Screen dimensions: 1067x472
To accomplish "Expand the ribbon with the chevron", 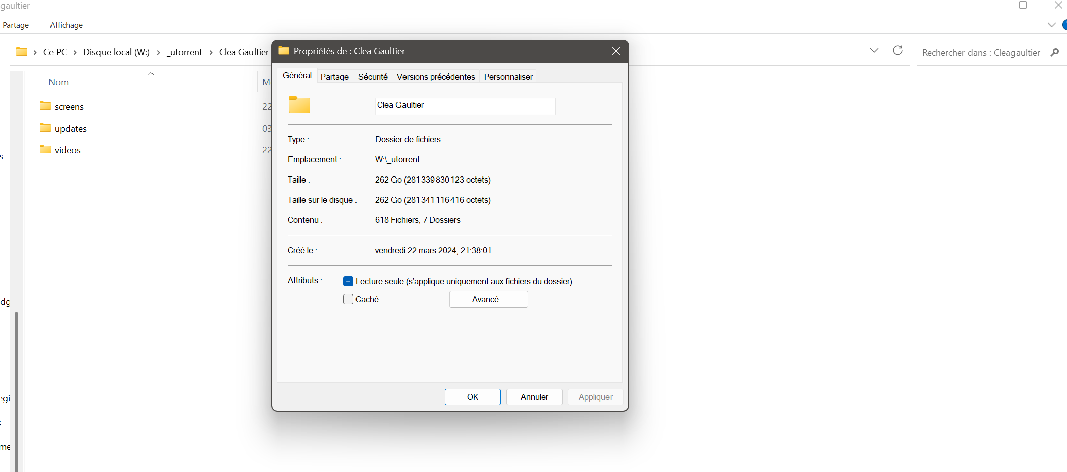I will 1051,25.
